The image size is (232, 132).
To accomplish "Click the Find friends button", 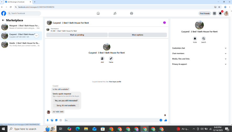I will pos(205,13).
